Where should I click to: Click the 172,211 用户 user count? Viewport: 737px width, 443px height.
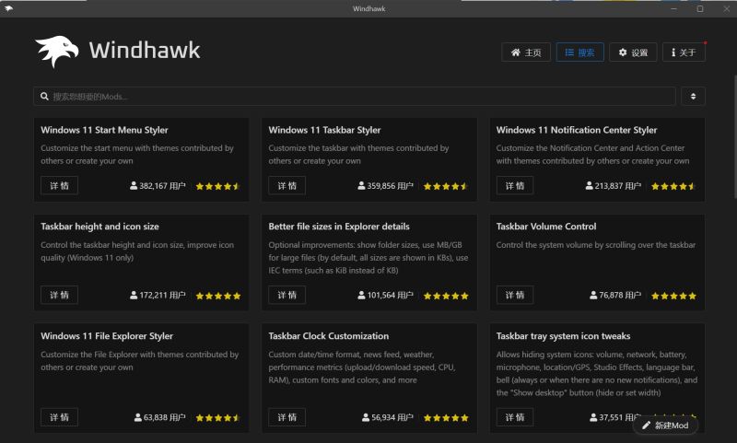click(x=158, y=296)
